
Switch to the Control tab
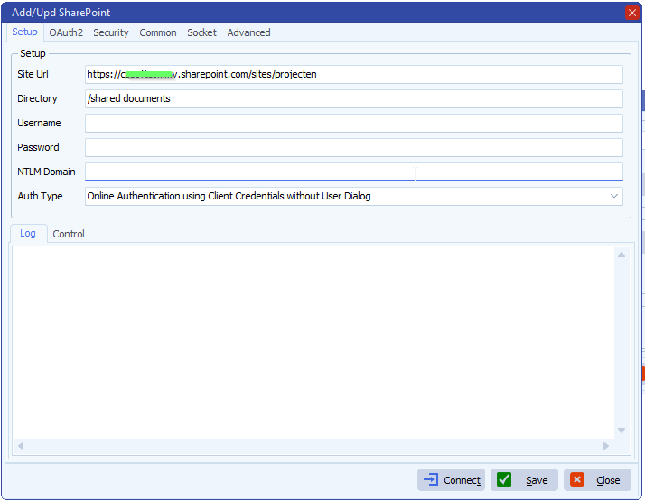coord(69,234)
